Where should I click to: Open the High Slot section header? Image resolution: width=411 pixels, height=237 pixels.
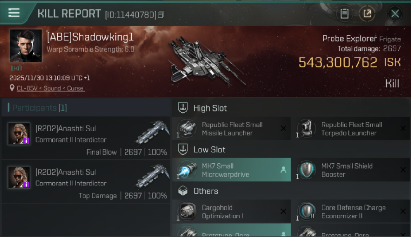291,108
